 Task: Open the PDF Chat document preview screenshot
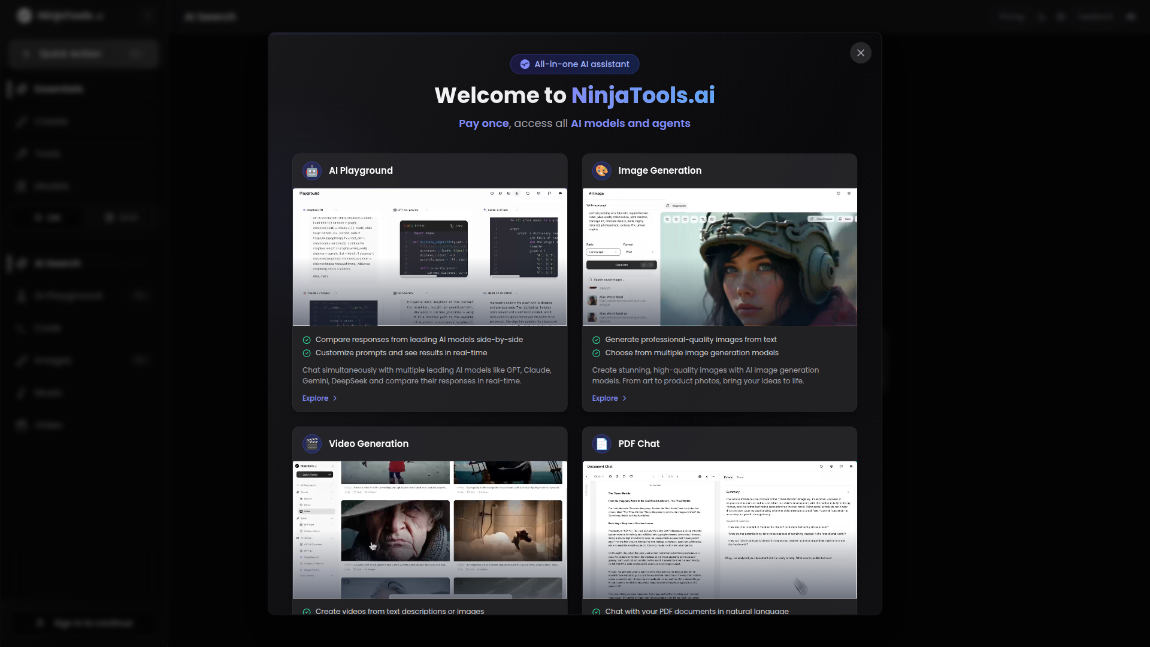[719, 530]
